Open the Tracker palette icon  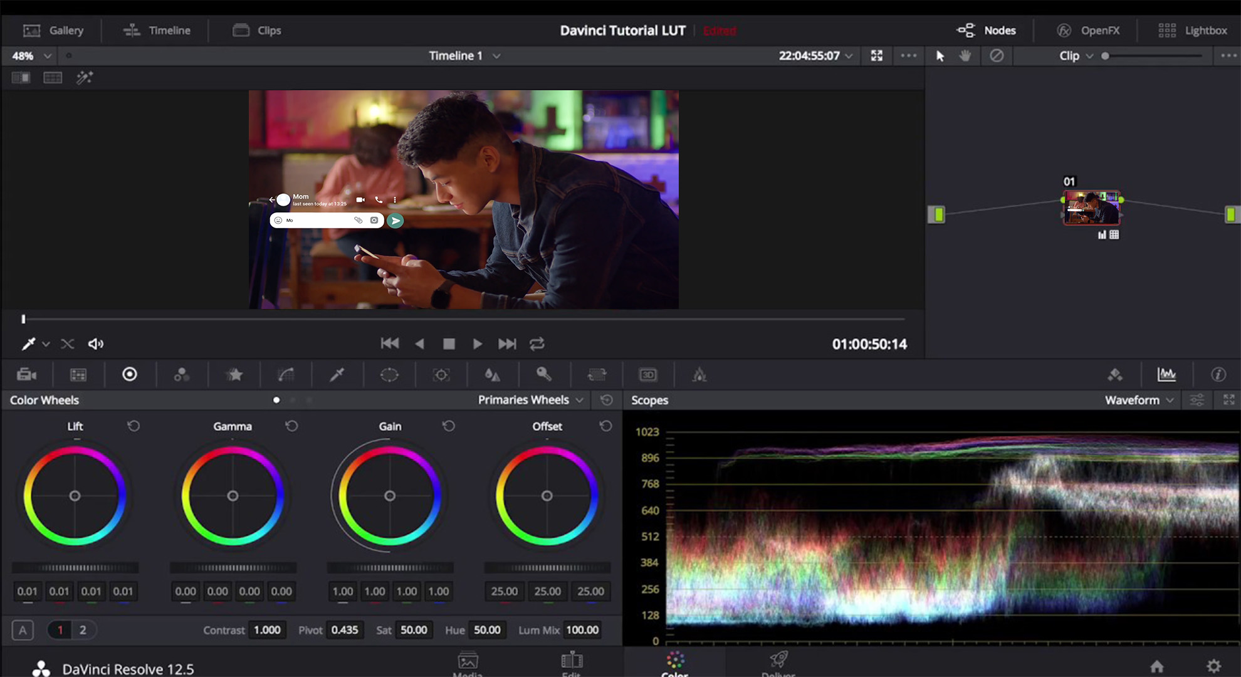(441, 375)
